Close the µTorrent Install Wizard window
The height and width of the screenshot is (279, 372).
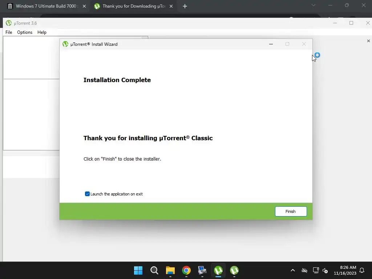304,44
